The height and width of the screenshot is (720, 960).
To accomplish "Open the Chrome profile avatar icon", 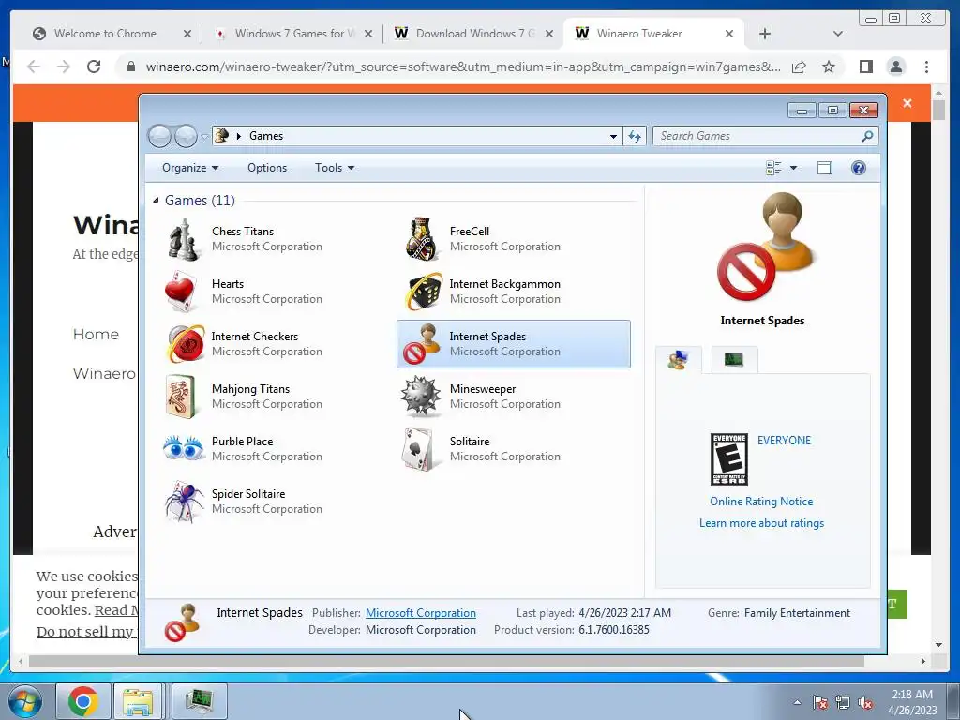I will [x=895, y=67].
